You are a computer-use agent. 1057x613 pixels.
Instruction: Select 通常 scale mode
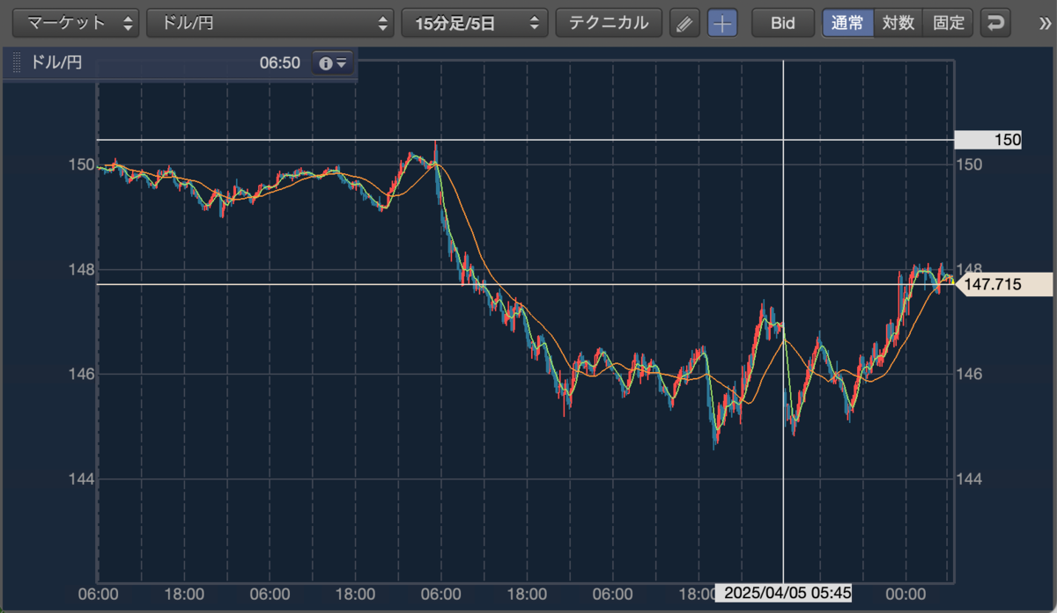tap(847, 23)
